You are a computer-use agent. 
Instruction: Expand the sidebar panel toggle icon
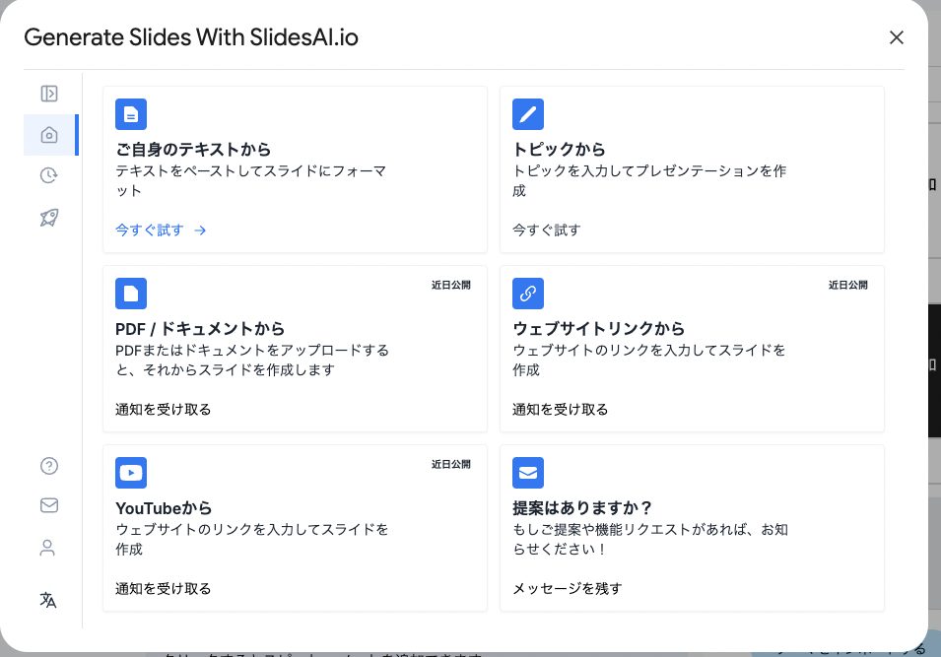click(49, 94)
